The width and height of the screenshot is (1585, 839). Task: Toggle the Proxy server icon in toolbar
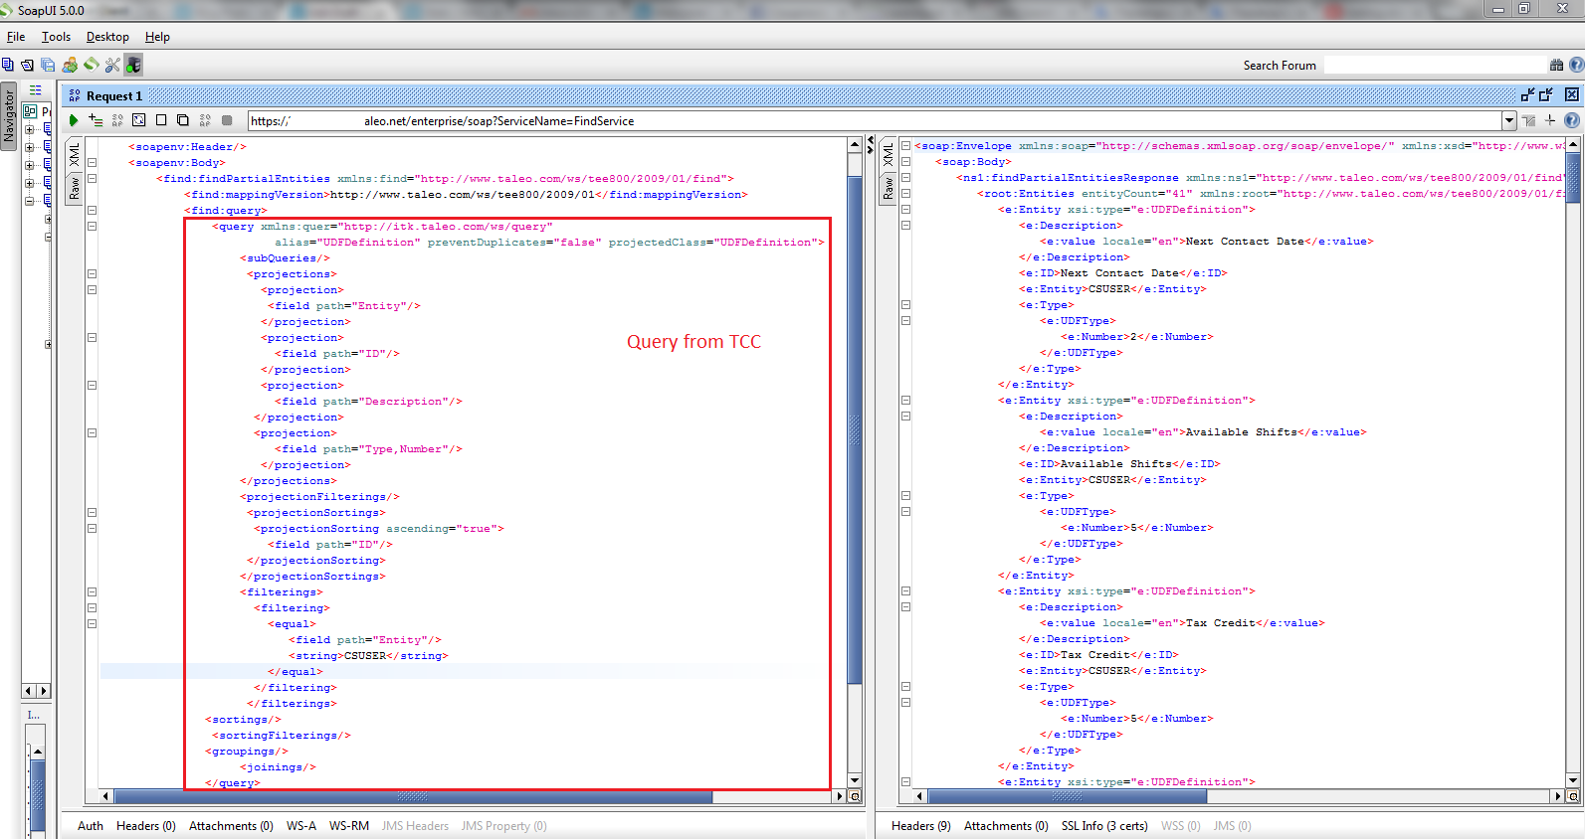tap(133, 66)
